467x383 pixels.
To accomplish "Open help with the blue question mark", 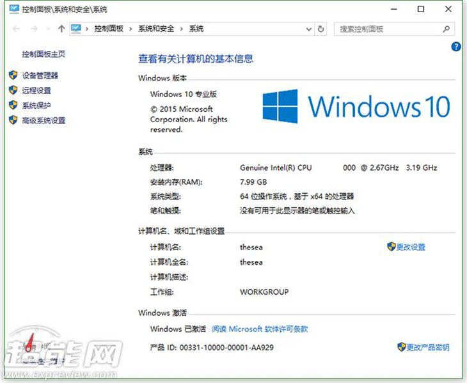I will click(456, 47).
